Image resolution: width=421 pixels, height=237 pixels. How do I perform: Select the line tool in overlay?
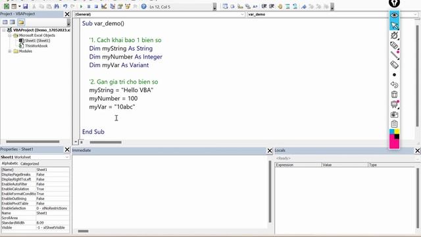[x=394, y=55]
